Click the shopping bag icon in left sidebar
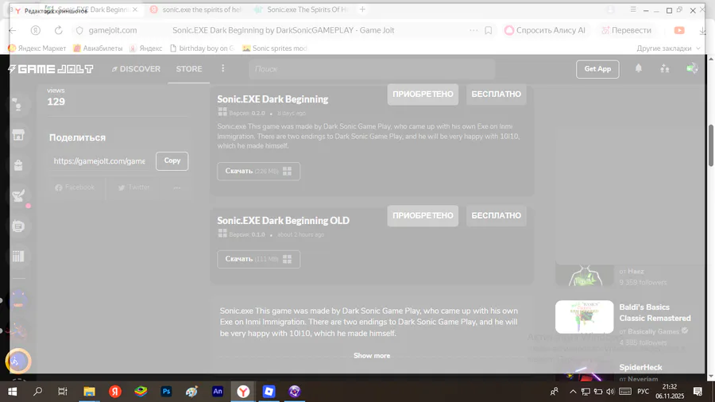 (18, 165)
